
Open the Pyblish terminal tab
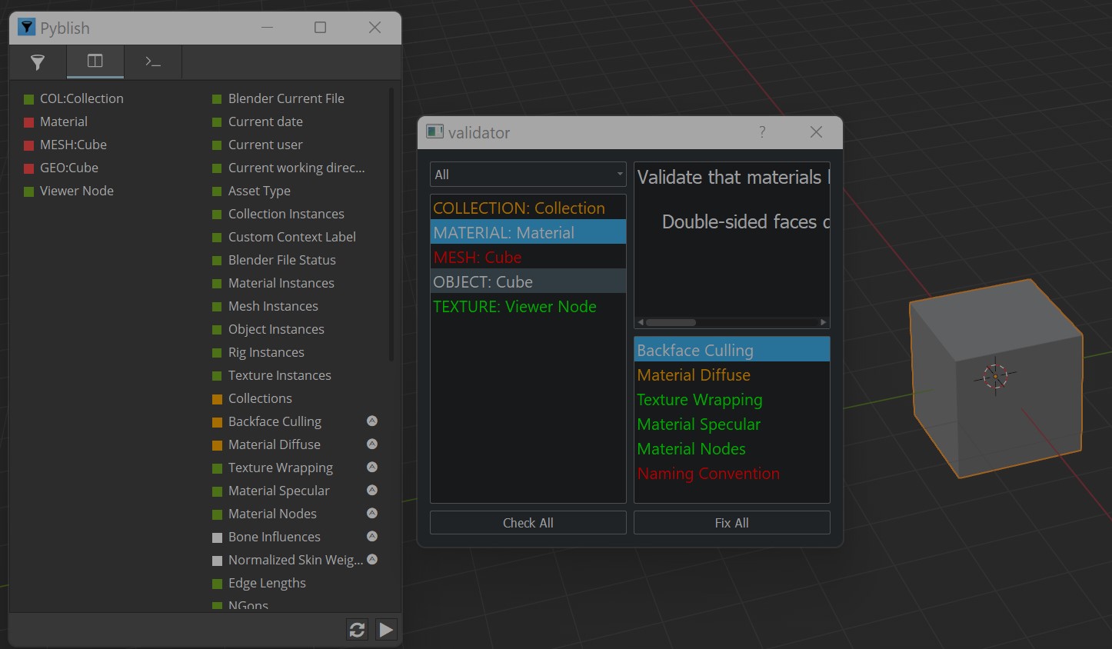coord(153,62)
